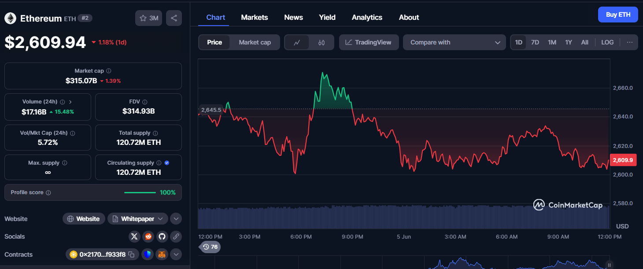Screen dimensions: 643x269
Task: Click the Ethereum logo icon
Action: coord(10,18)
